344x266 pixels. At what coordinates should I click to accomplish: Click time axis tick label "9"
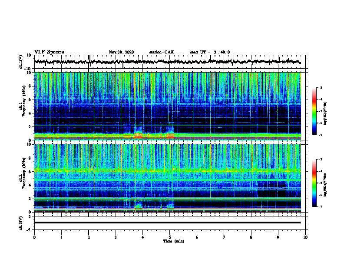click(278, 237)
